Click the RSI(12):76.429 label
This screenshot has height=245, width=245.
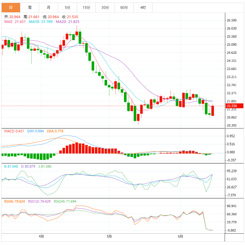pyautogui.click(x=39, y=201)
